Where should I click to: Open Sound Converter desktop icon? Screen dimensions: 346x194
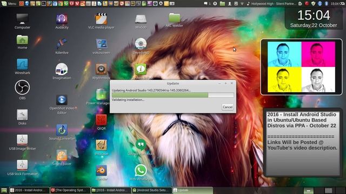(x=62, y=132)
